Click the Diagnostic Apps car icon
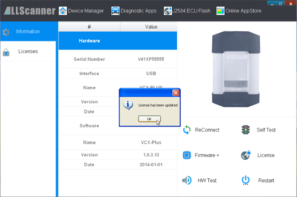Screen dimensions: 297x197 click(x=115, y=11)
